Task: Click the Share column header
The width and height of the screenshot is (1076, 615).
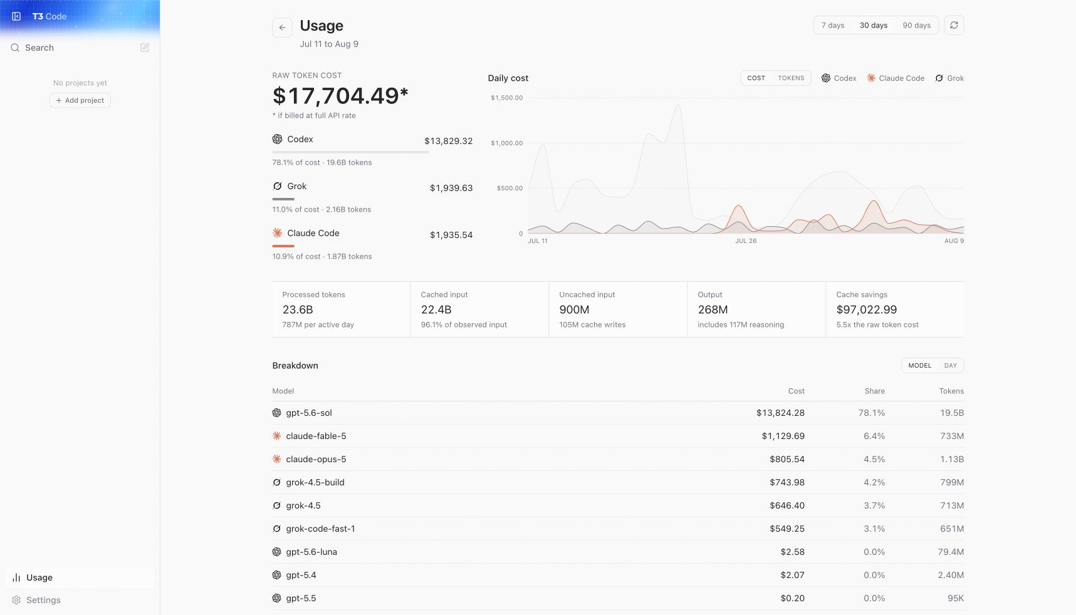Action: click(874, 391)
